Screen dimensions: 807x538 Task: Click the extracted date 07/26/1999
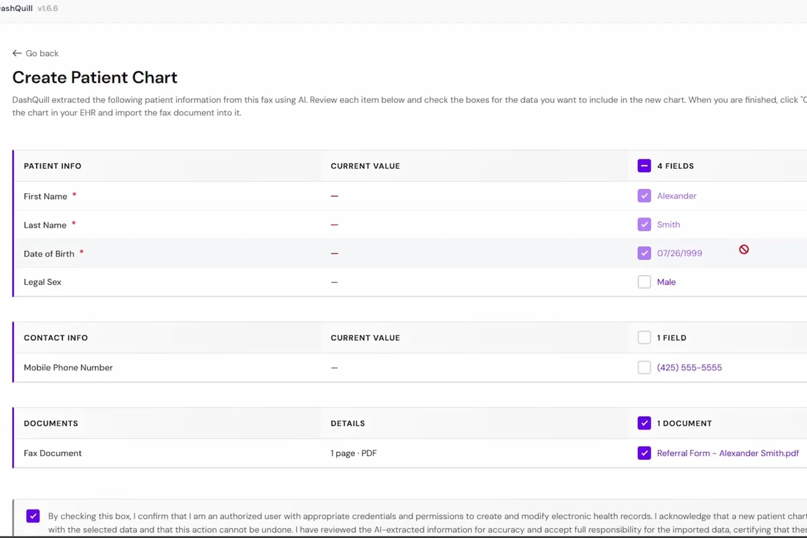pos(679,253)
